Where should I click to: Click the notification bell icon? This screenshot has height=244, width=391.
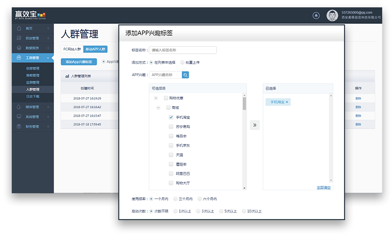316,15
